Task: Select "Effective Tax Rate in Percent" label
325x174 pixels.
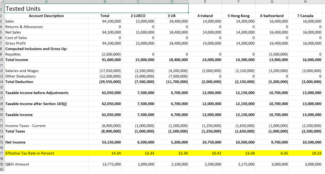Action: [46, 153]
